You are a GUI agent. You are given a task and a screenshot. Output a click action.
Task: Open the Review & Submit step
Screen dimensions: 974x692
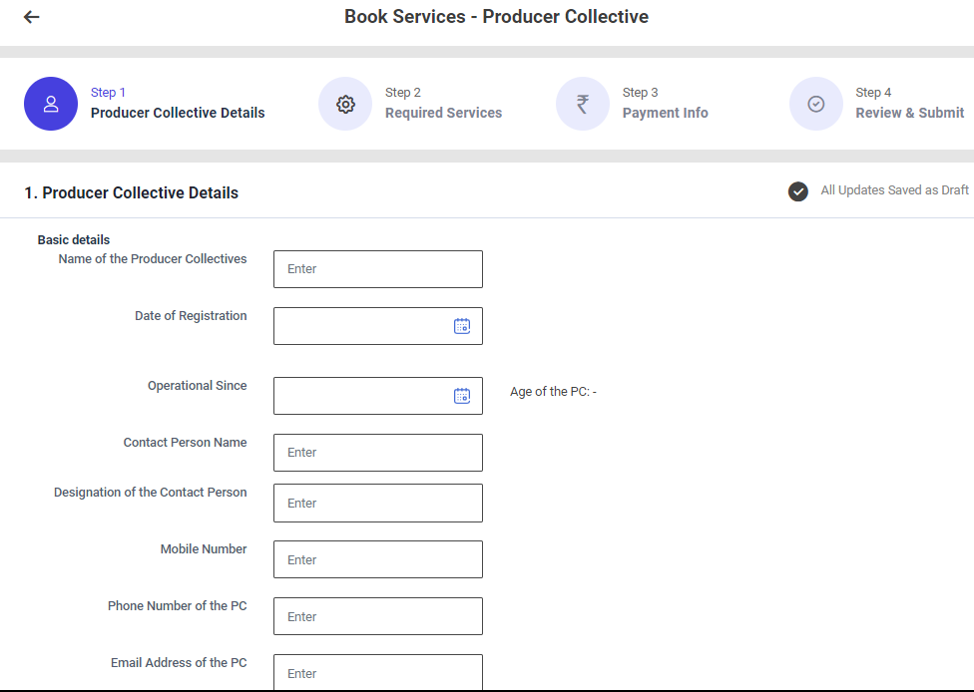(909, 113)
